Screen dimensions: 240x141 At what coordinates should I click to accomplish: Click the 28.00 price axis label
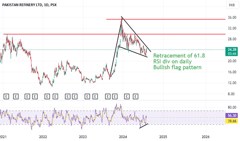(x=232, y=39)
